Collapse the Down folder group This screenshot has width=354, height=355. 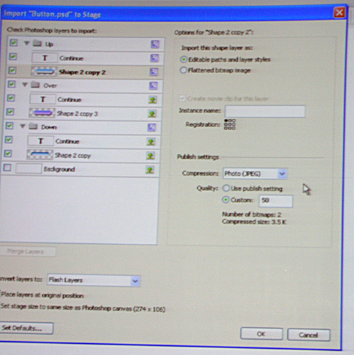click(22, 126)
